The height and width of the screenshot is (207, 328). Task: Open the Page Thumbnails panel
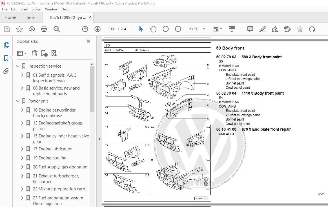6,45
